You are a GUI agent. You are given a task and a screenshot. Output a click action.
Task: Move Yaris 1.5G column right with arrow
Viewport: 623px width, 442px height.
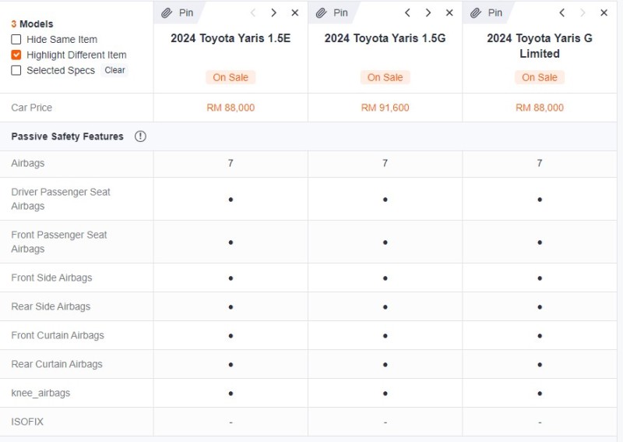coord(428,12)
